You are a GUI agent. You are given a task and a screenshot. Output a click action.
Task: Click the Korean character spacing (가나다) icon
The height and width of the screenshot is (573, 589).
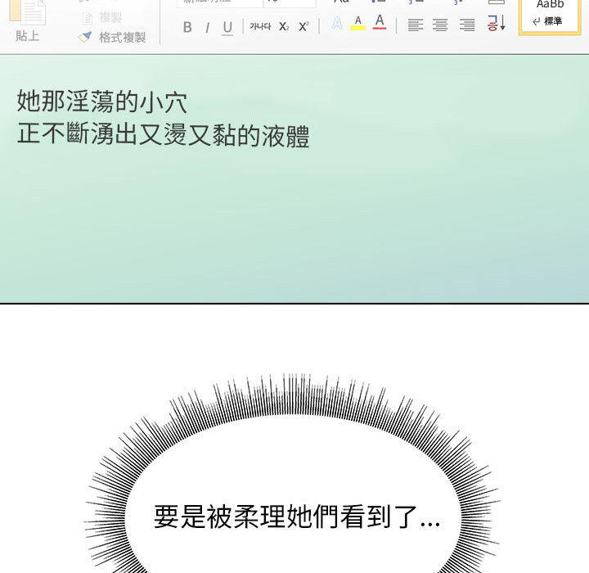pos(260,26)
